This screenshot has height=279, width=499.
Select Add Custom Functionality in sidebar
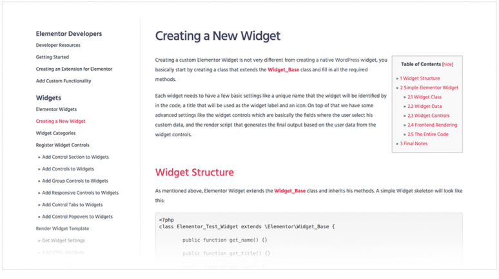(63, 81)
